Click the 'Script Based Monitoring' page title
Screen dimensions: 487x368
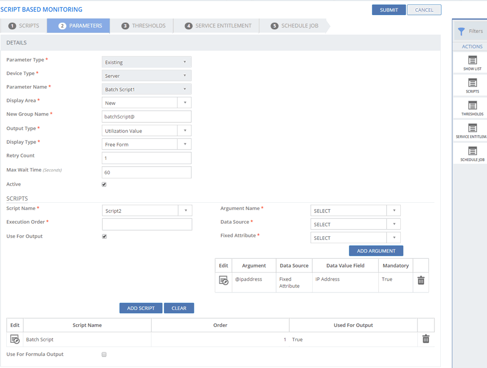41,10
